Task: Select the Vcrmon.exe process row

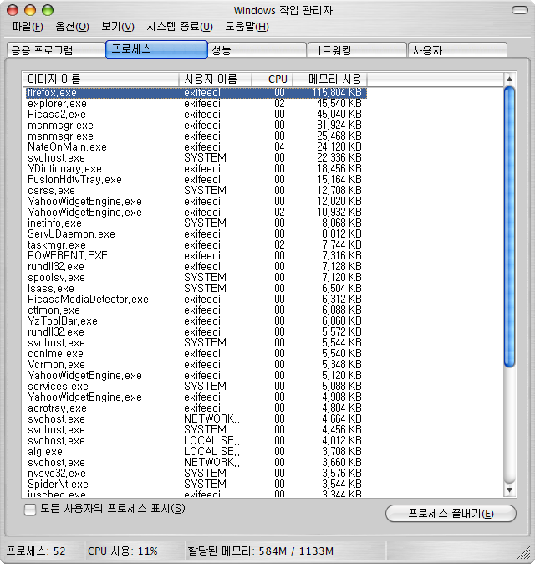Action: click(196, 365)
